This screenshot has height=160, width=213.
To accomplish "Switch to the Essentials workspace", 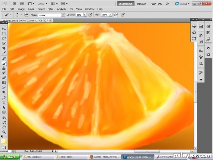I will click(x=126, y=4).
